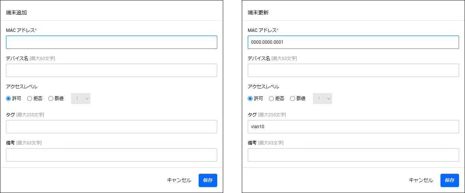The width and height of the screenshot is (465, 193).
Task: Click empty タグ field in 端末追加 dialog
Action: coord(112,127)
